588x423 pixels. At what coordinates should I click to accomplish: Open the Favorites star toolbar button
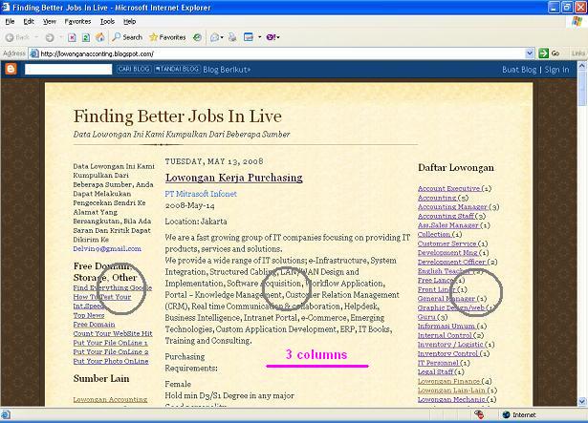click(x=167, y=37)
